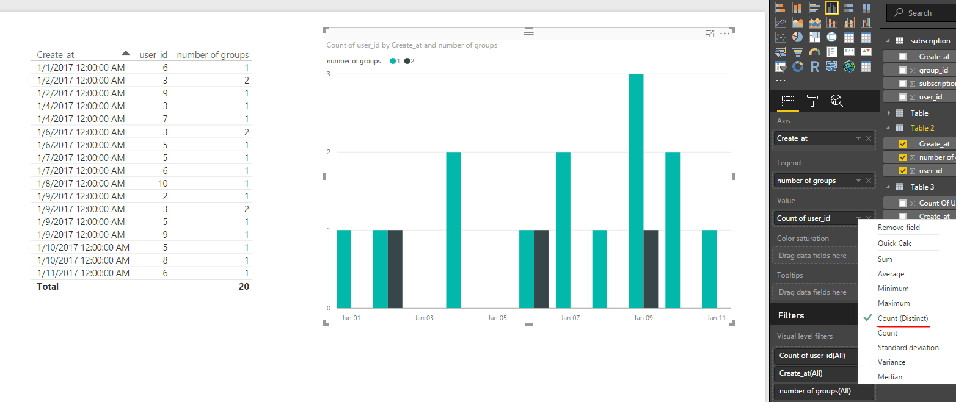Uncheck user_id under Table 2

pyautogui.click(x=903, y=171)
